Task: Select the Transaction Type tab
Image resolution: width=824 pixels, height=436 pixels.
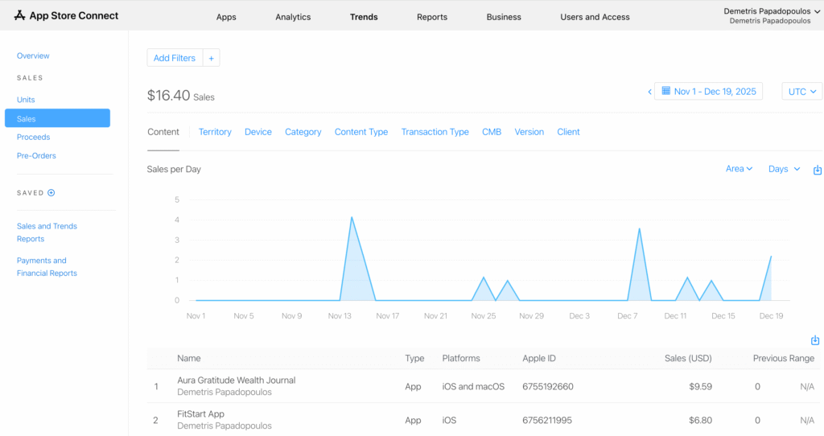Action: 435,132
